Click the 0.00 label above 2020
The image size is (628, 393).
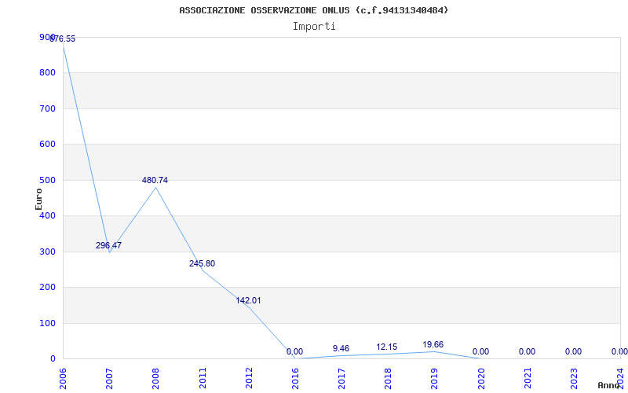tap(480, 351)
